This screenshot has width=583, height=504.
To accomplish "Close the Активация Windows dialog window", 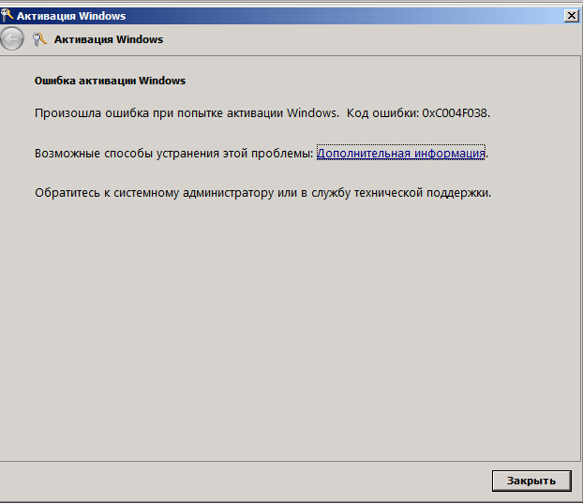I will (571, 16).
